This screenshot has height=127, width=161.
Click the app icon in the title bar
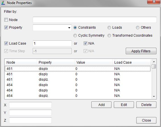tap(3, 3)
